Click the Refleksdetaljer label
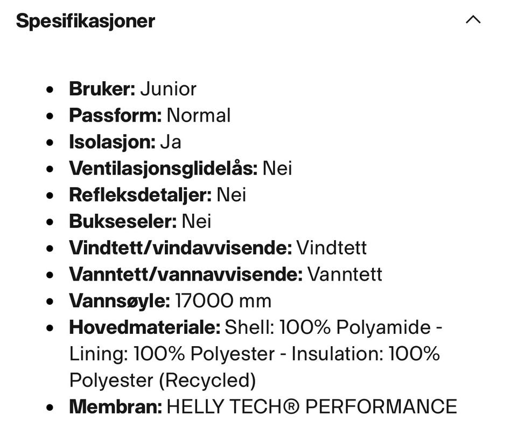 [x=140, y=194]
